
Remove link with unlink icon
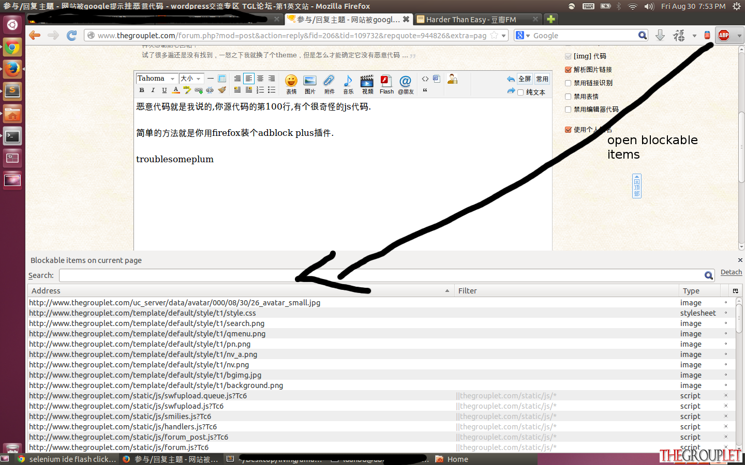[x=210, y=90]
